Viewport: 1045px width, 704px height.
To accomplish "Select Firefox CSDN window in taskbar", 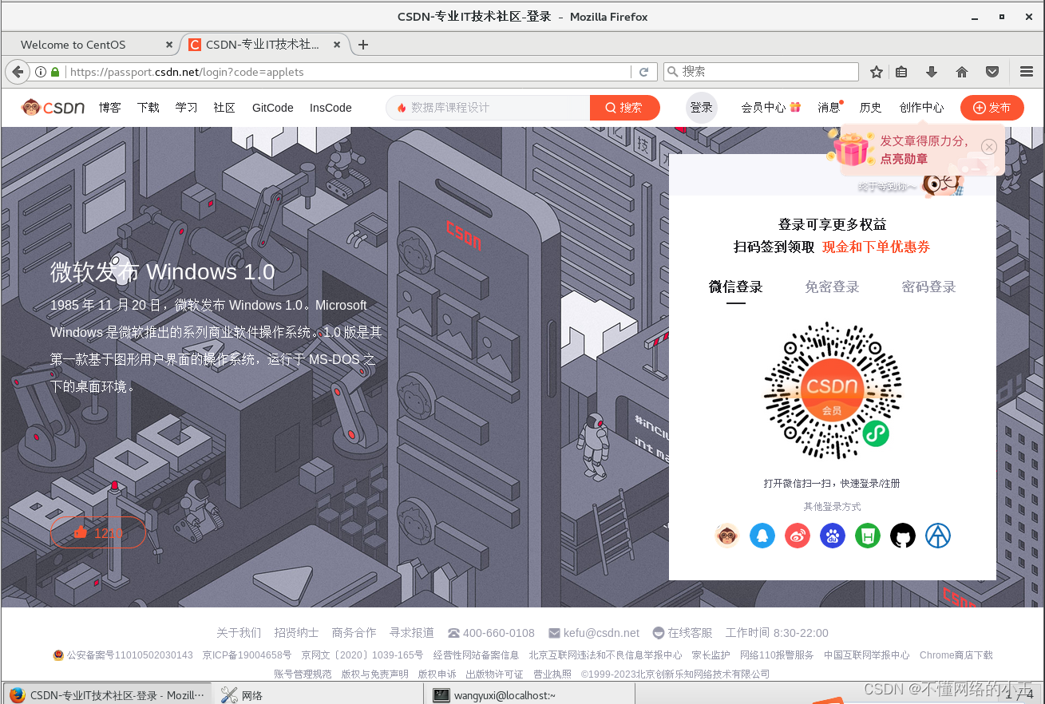I will coord(107,695).
